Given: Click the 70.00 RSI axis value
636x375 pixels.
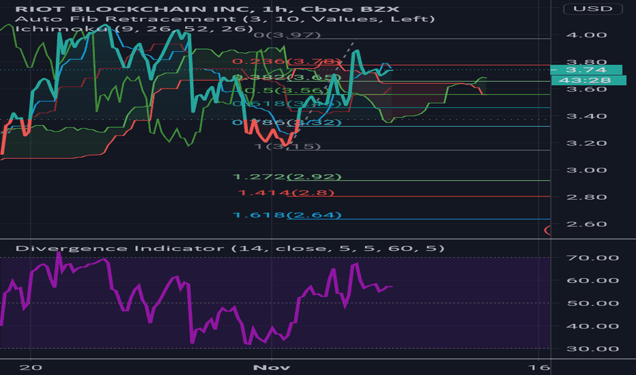Looking at the screenshot, I should coord(592,258).
